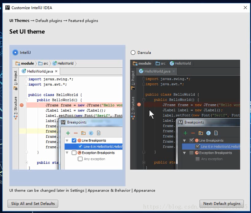Click red remove breakpoint minus in light preview
Screen dimensions: 251x213
[76, 133]
